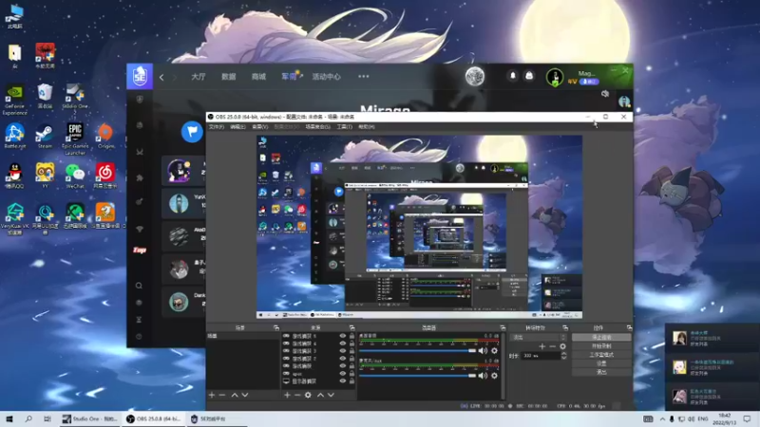Open GeForce Experience desktop icon
760x427 pixels.
(x=14, y=101)
